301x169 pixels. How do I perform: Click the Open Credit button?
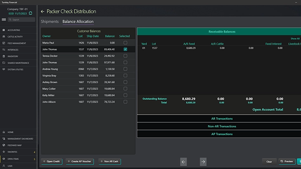pos(52,161)
